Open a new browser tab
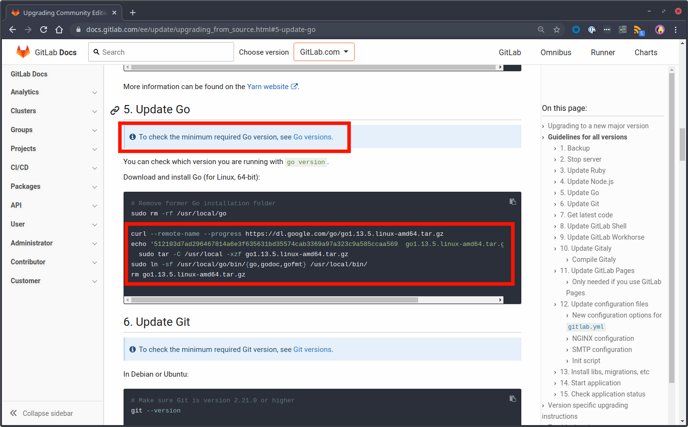 pyautogui.click(x=133, y=13)
